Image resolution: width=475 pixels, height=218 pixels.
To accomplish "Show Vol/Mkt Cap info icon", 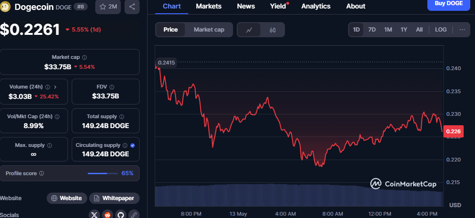I will point(57,116).
